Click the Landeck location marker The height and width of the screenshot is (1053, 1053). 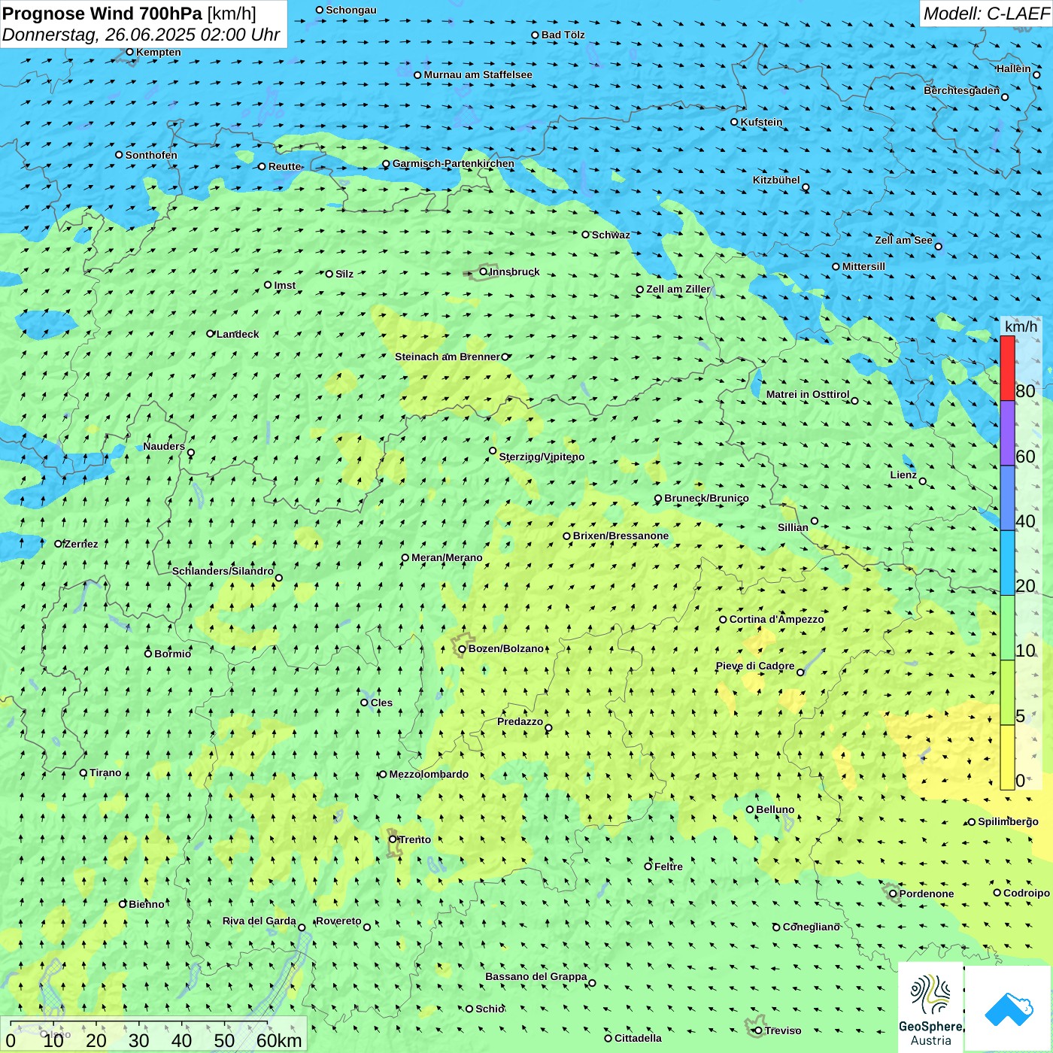click(x=211, y=334)
